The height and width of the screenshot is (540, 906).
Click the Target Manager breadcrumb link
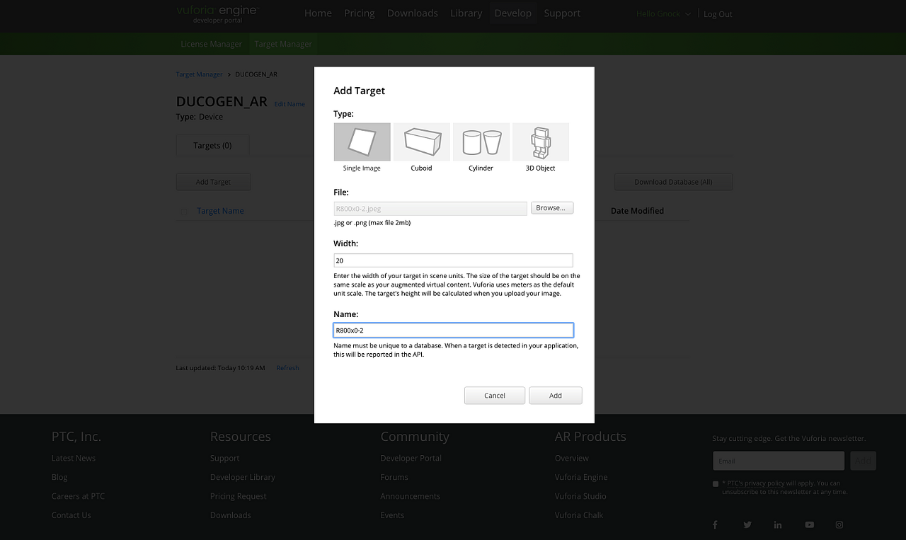pos(199,74)
